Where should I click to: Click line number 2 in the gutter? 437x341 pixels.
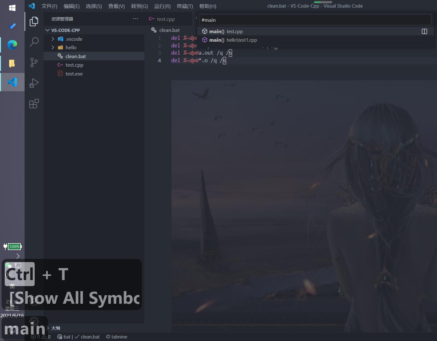[x=160, y=45]
